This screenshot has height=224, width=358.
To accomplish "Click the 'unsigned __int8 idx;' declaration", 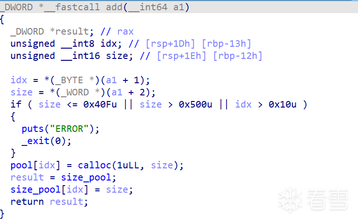I will [66, 43].
